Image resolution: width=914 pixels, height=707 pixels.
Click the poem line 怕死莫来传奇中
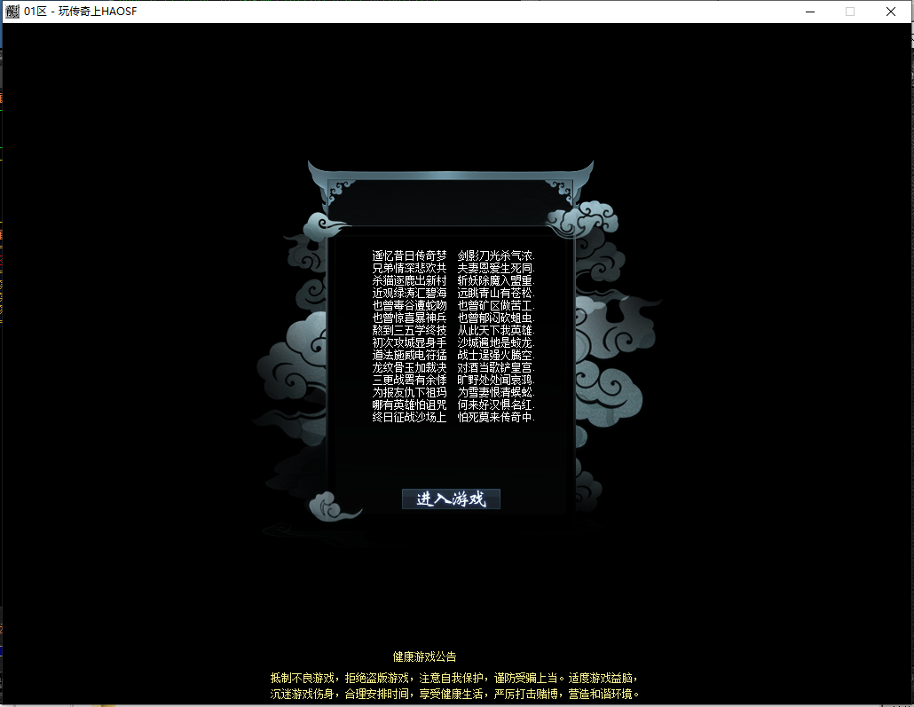click(496, 416)
